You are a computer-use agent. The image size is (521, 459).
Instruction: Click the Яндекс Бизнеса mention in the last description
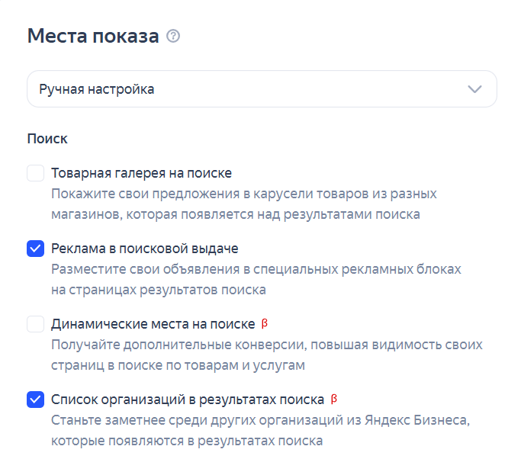pos(416,420)
